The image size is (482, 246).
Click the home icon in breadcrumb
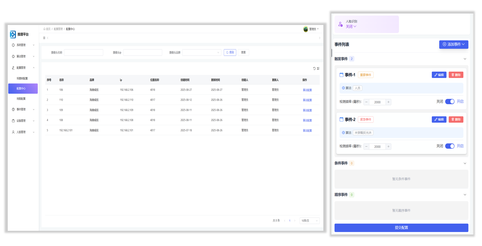point(44,29)
